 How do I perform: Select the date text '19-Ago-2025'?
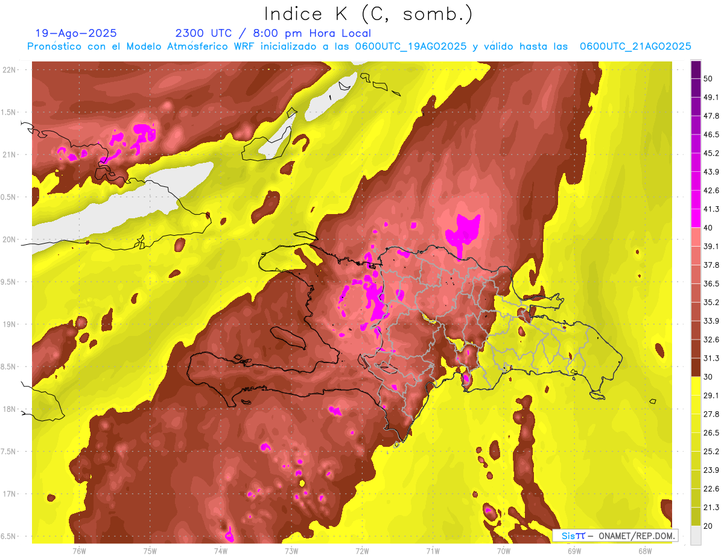click(76, 33)
